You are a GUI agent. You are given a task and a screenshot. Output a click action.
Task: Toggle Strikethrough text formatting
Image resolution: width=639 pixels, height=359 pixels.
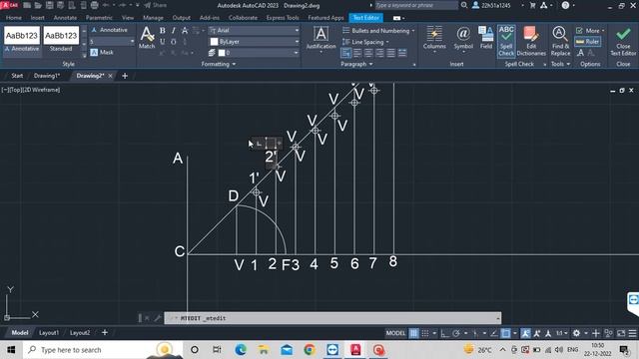pyautogui.click(x=185, y=31)
